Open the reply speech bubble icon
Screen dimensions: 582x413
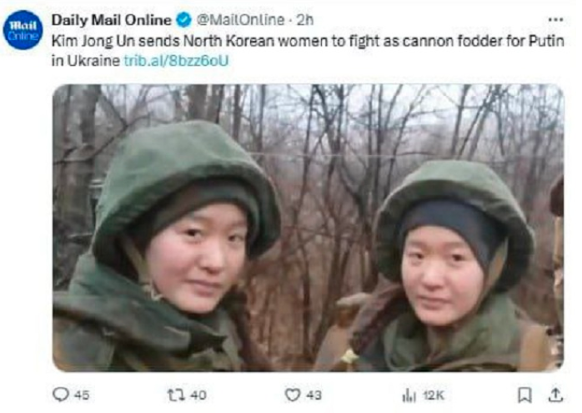(x=61, y=395)
